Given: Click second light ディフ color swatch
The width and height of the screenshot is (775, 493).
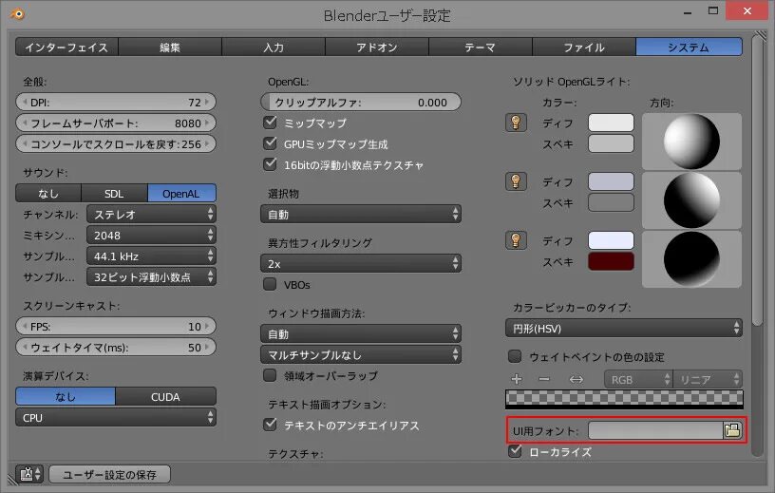Looking at the screenshot, I should click(611, 181).
